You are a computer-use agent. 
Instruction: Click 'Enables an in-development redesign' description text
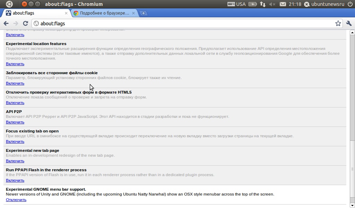(x=60, y=156)
